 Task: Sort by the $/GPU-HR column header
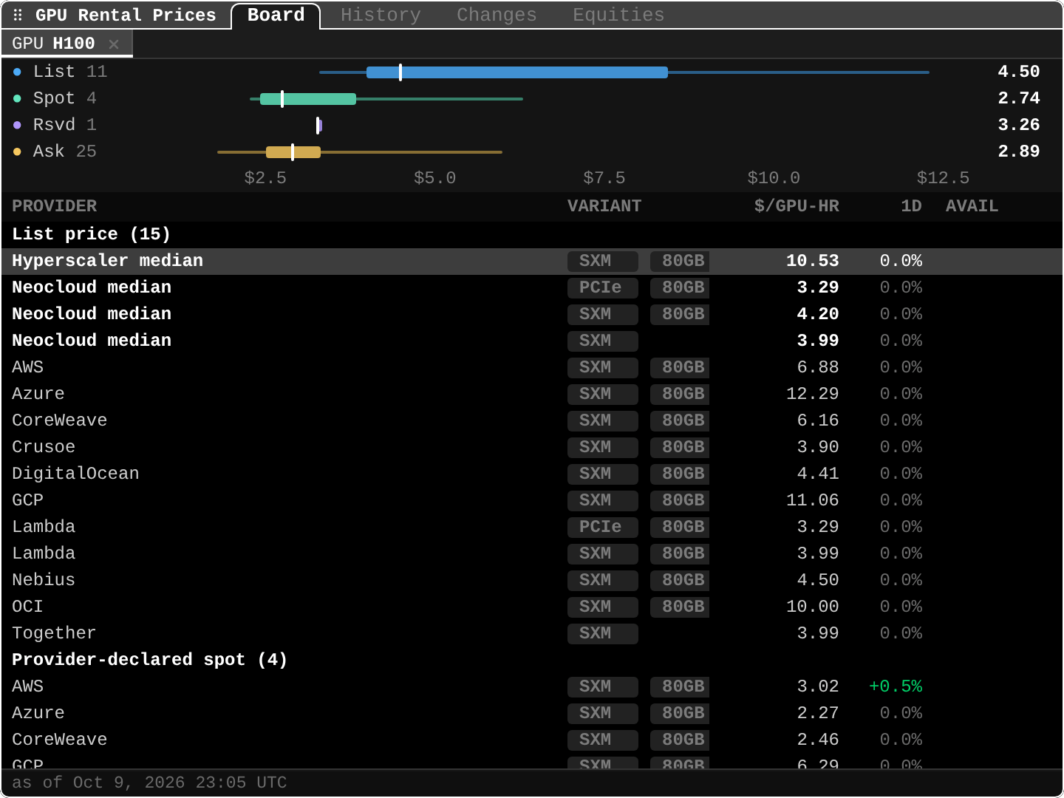(x=797, y=206)
